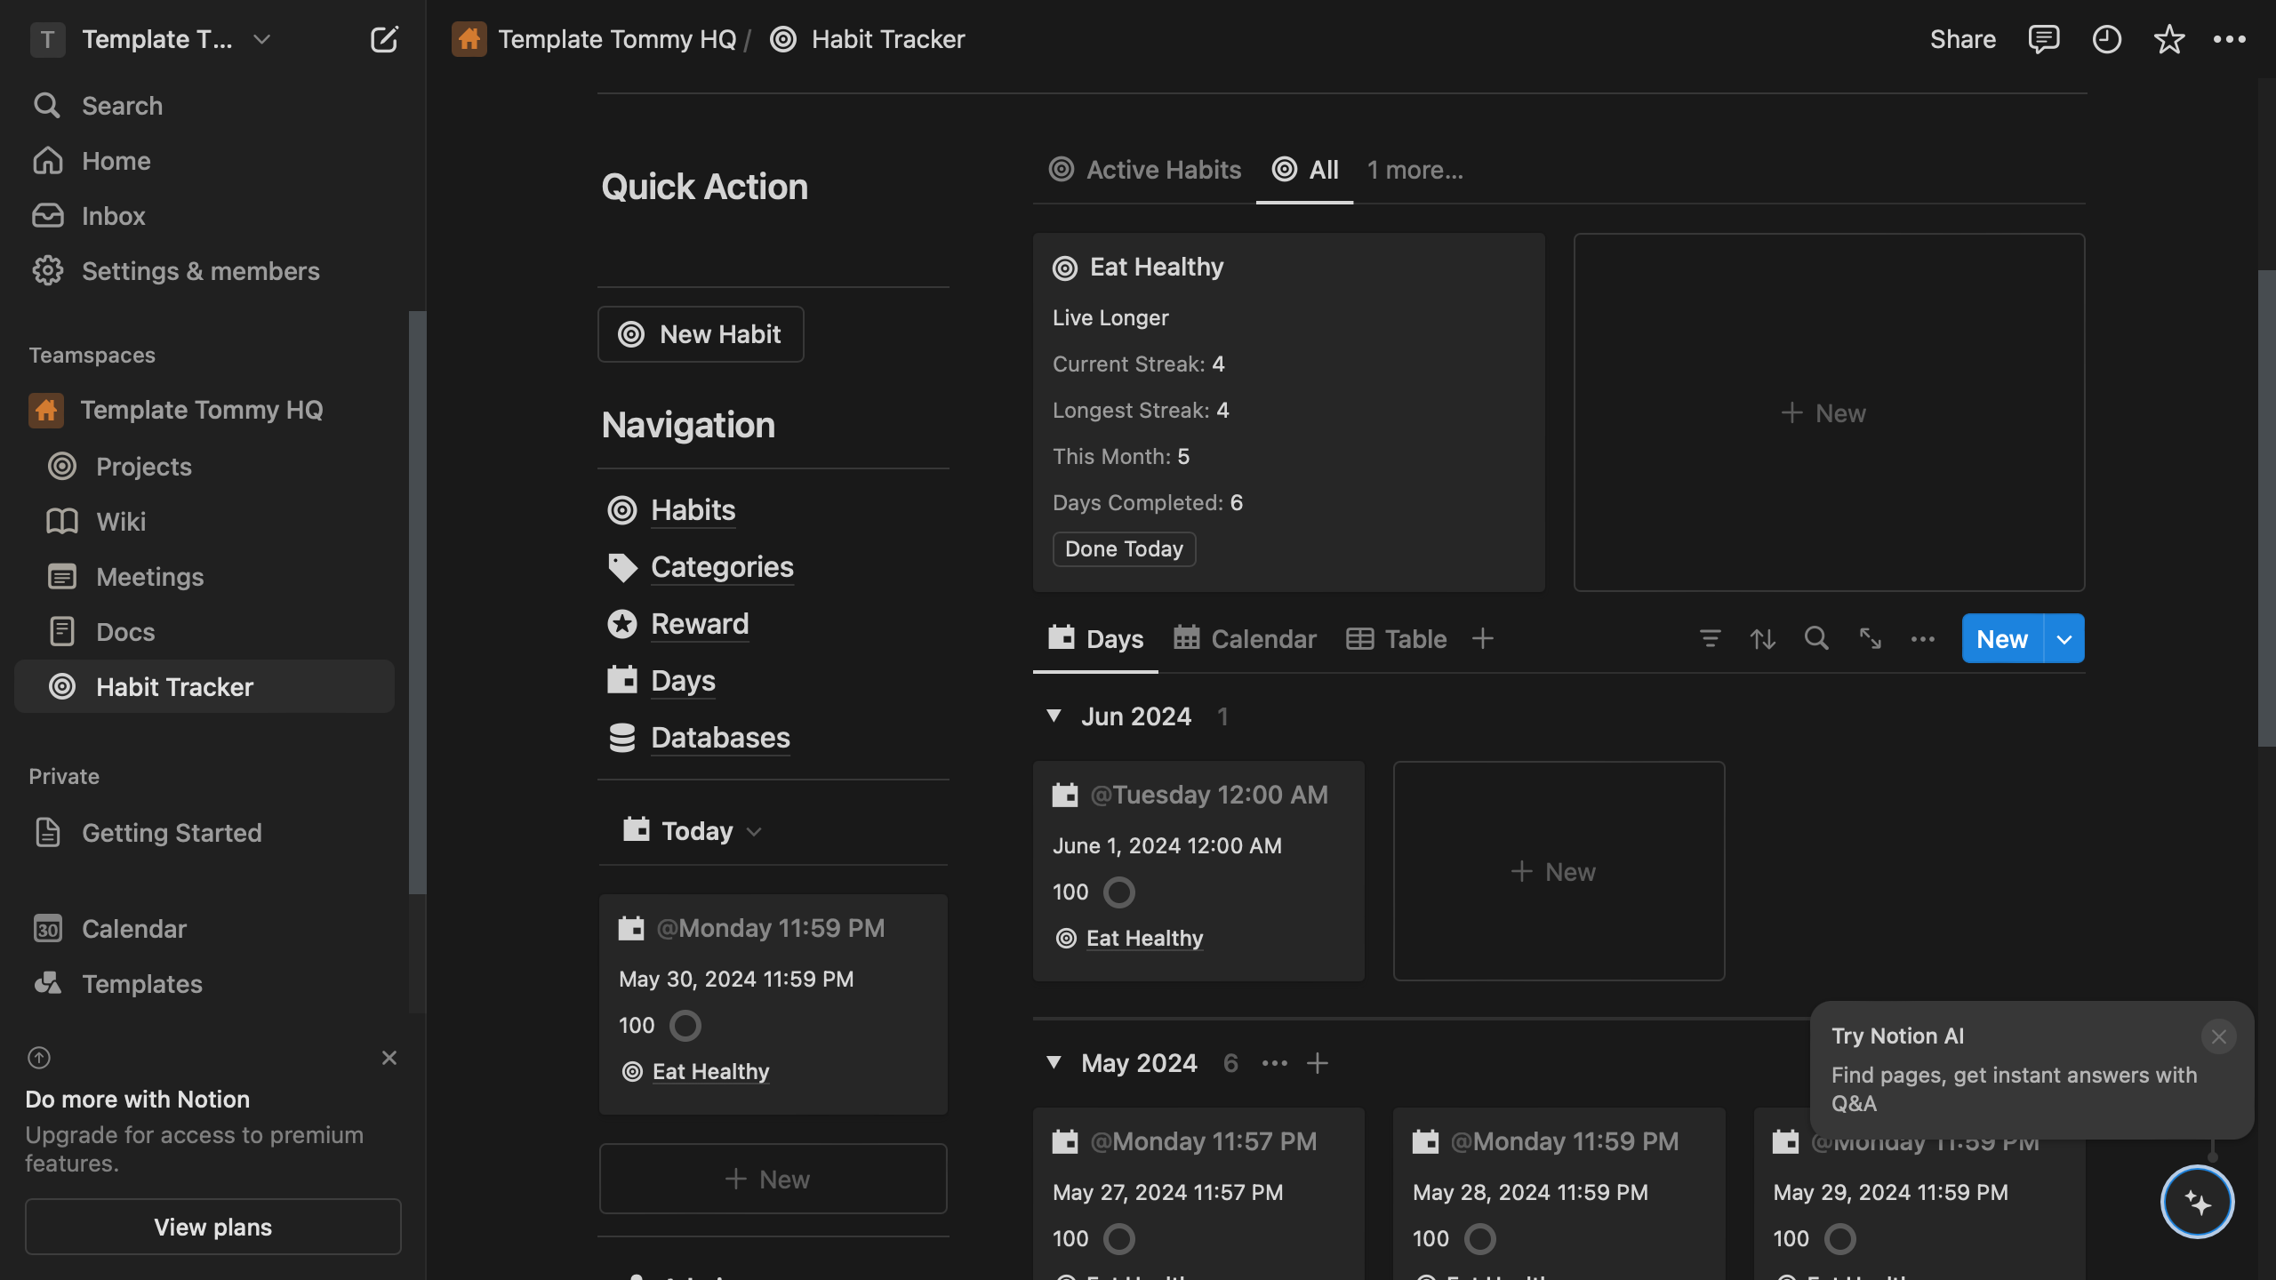Image resolution: width=2276 pixels, height=1280 pixels.
Task: Click the sort arrows icon in Days toolbar
Action: coord(1762,638)
